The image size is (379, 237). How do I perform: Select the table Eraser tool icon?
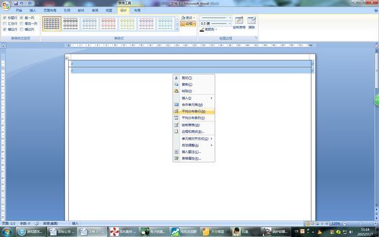click(x=251, y=20)
